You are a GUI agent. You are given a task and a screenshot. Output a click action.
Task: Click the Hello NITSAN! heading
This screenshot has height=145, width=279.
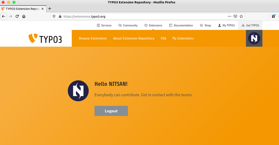(111, 84)
